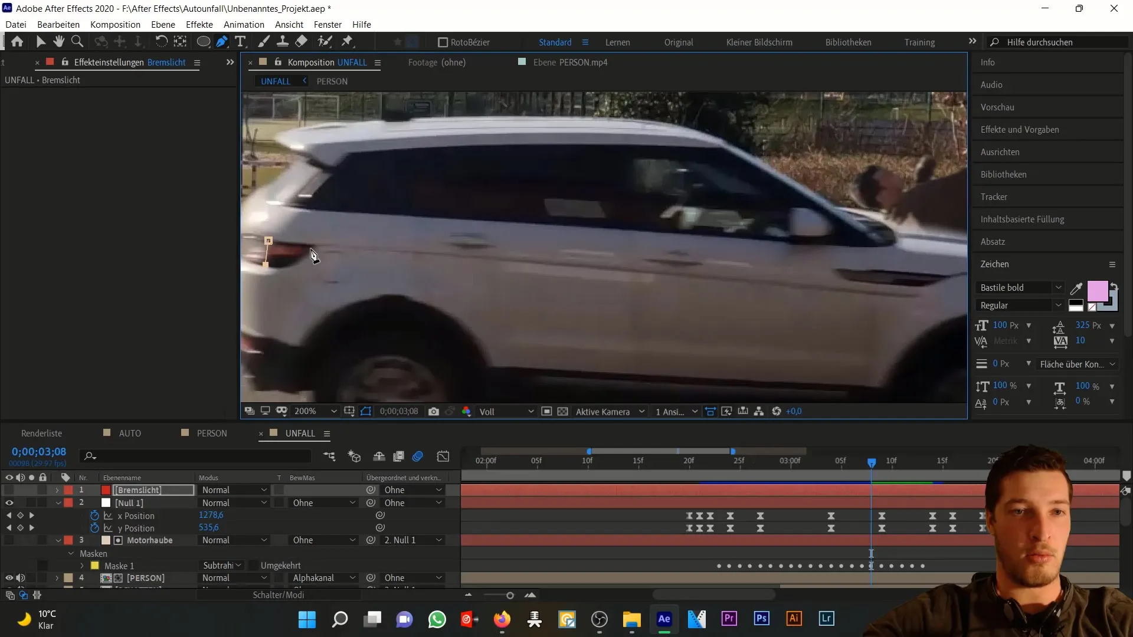Screen dimensions: 1133x637
Task: Click Footage ohne tab in viewer
Action: [437, 62]
